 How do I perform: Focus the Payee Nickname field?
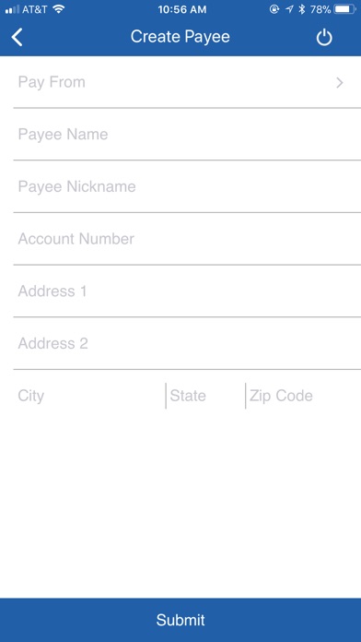click(x=187, y=186)
